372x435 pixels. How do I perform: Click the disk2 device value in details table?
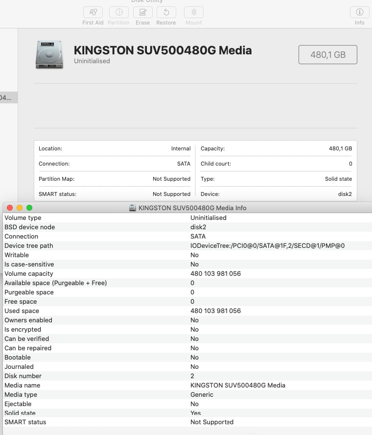tap(345, 194)
